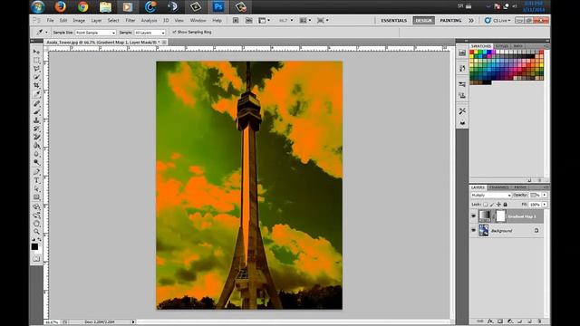The width and height of the screenshot is (580, 326).
Task: Switch to the Essentials workspace
Action: (394, 20)
